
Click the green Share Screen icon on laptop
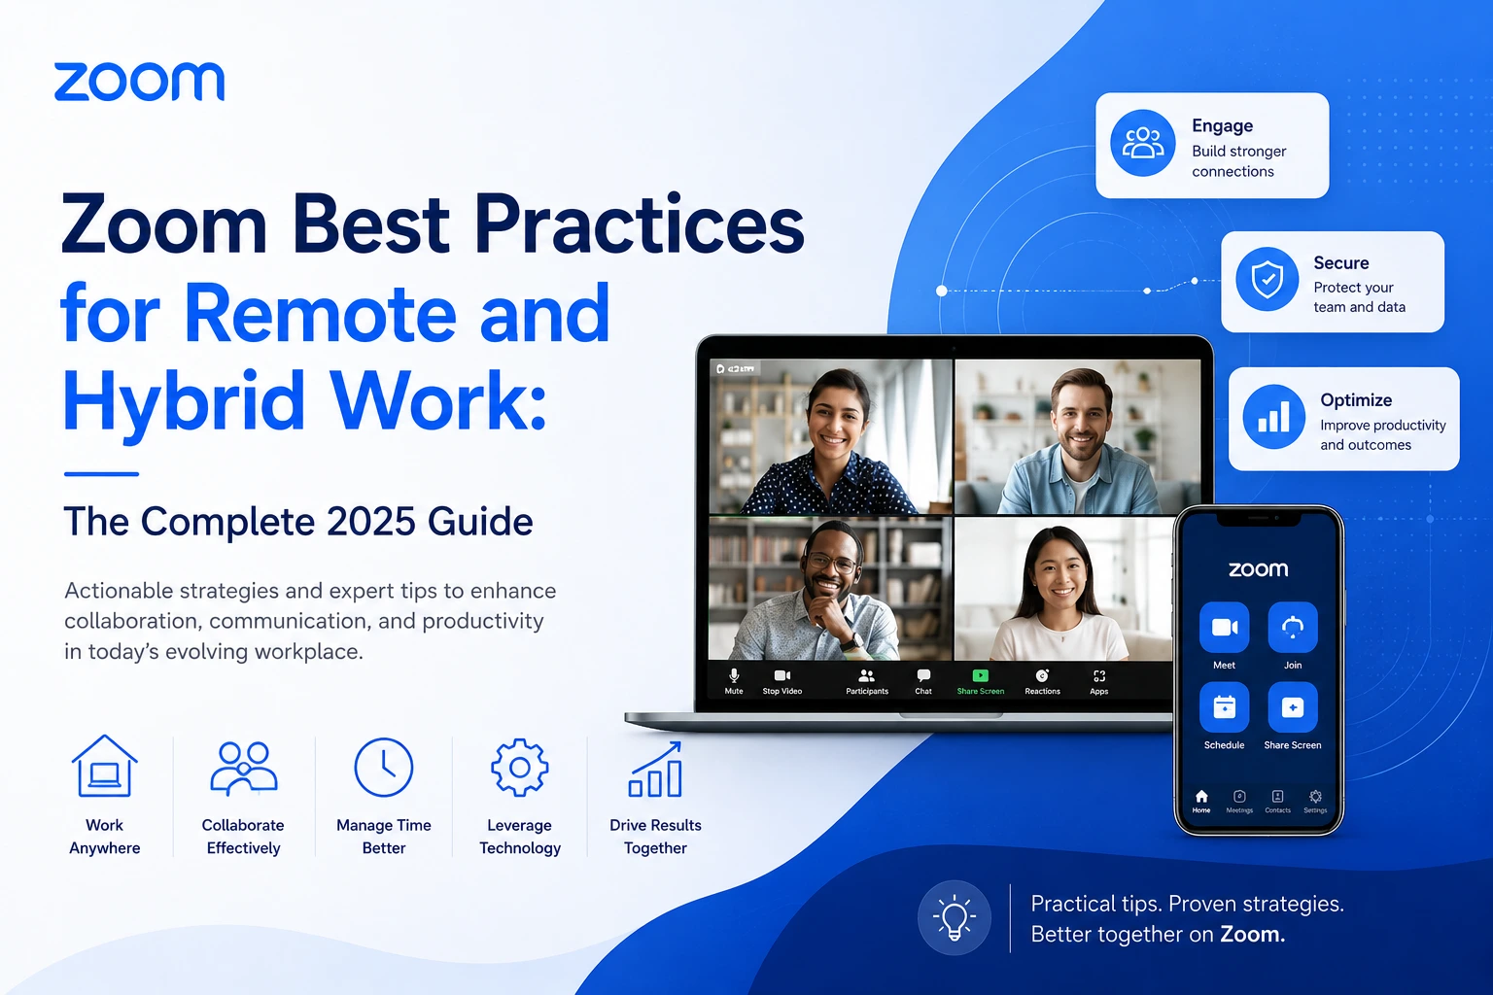point(980,675)
